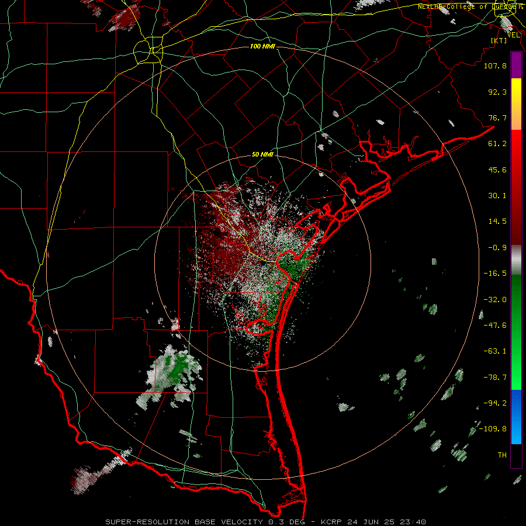Click the 100 NMI range ring label
526x526 pixels.
[x=262, y=46]
